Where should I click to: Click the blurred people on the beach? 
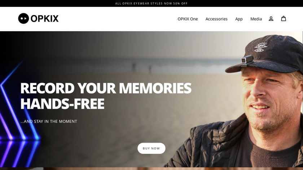tap(142, 68)
